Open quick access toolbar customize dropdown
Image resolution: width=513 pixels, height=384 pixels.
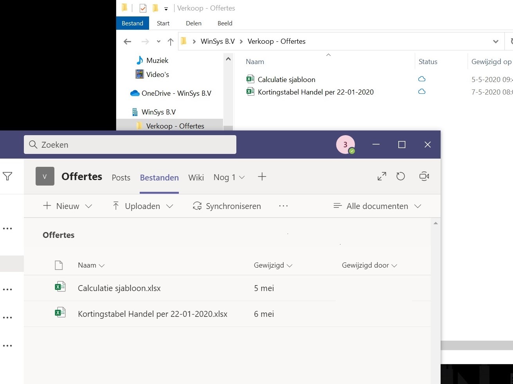point(166,9)
